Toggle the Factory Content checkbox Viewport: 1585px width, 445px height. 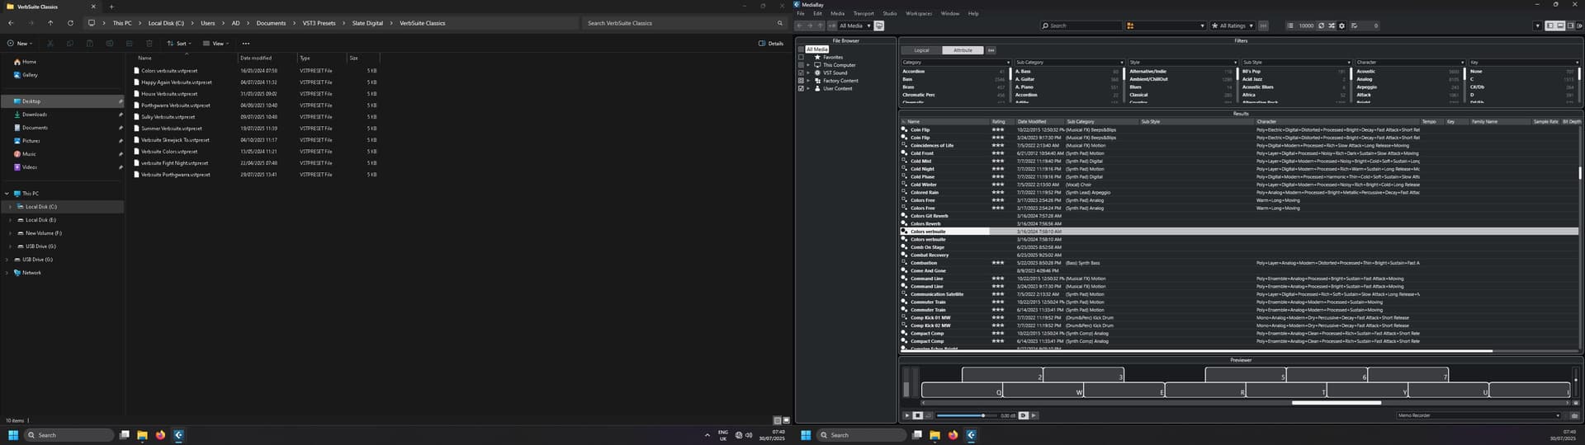(x=801, y=81)
